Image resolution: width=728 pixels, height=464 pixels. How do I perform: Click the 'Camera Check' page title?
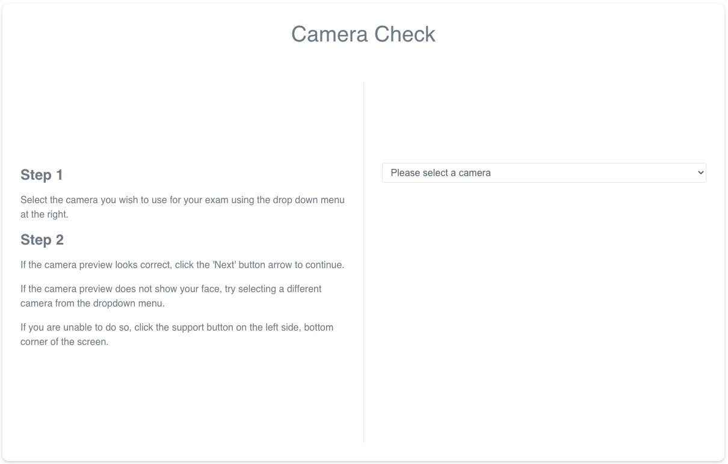[x=363, y=34]
